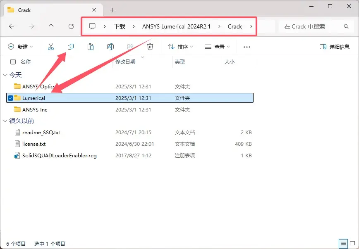The image size is (359, 249).
Task: Click the Copy icon in toolbar
Action: click(71, 47)
